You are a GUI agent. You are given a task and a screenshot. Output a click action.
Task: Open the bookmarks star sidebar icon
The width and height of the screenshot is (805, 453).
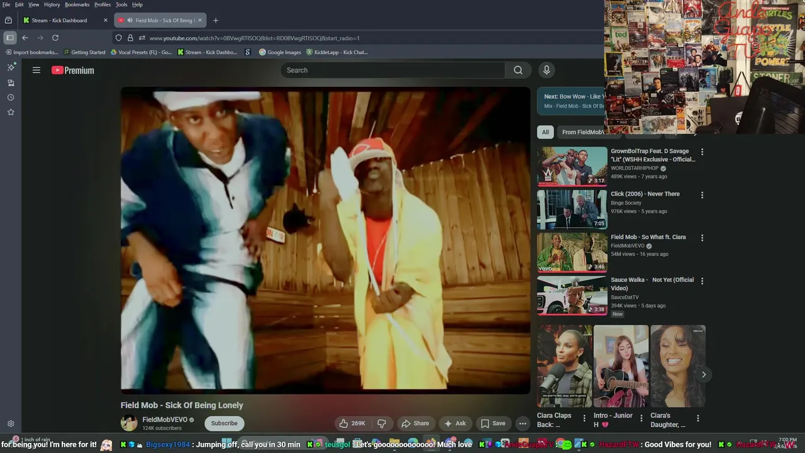[x=11, y=112]
